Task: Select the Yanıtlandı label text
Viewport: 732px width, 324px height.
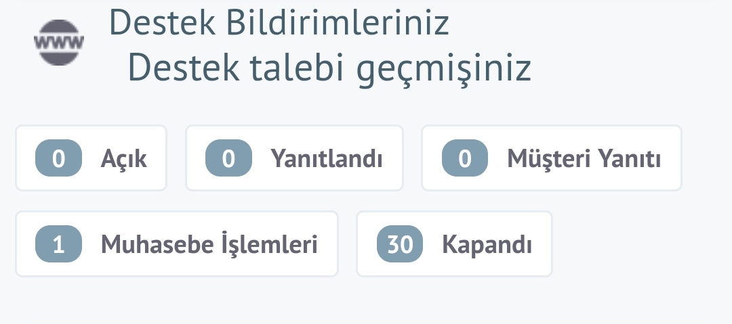Action: point(326,158)
